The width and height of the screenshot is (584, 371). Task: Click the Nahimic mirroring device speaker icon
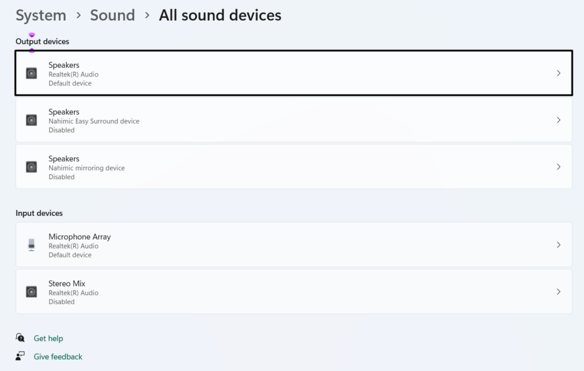click(31, 167)
